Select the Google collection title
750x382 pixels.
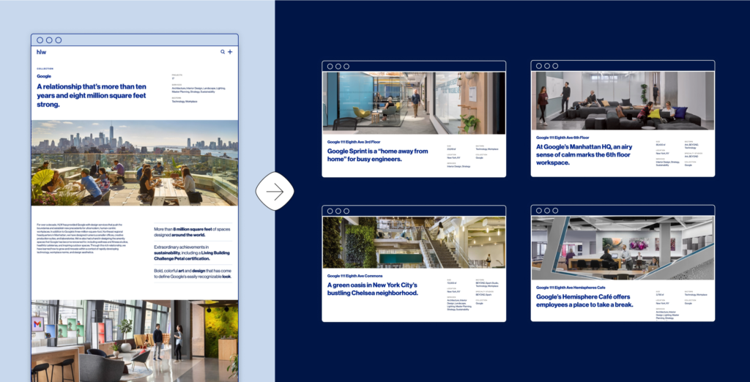[44, 76]
